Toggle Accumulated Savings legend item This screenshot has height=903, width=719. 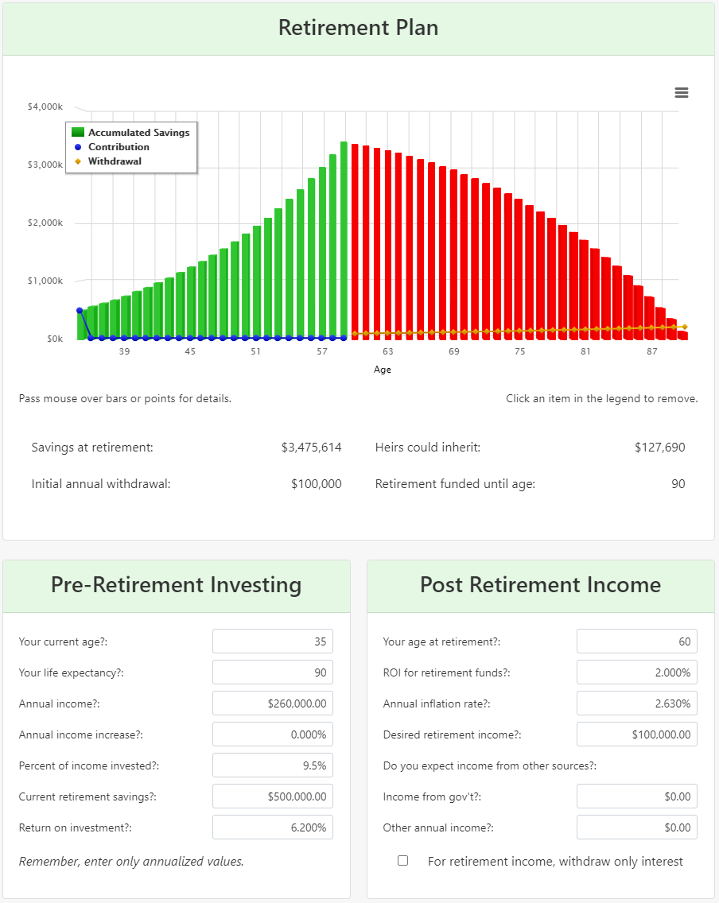(130, 133)
